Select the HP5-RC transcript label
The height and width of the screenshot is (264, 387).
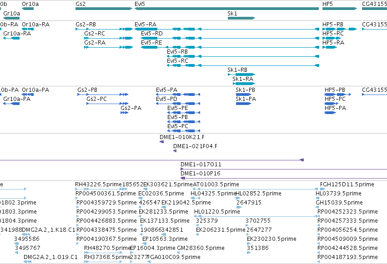pyautogui.click(x=333, y=34)
